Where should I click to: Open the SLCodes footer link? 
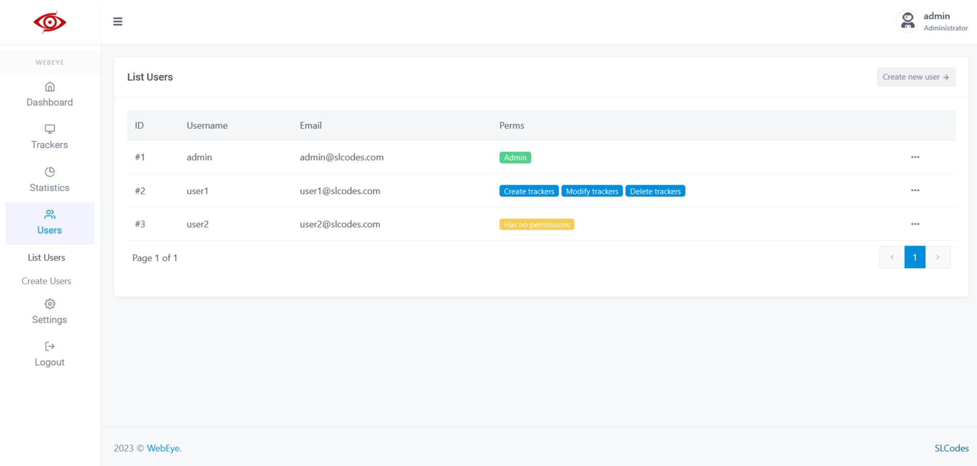[951, 448]
